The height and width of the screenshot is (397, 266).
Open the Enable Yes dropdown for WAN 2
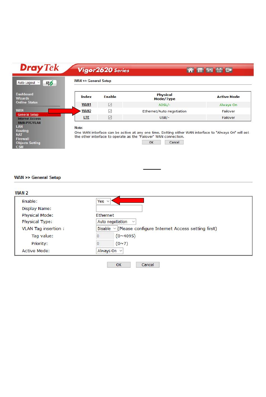click(x=103, y=201)
